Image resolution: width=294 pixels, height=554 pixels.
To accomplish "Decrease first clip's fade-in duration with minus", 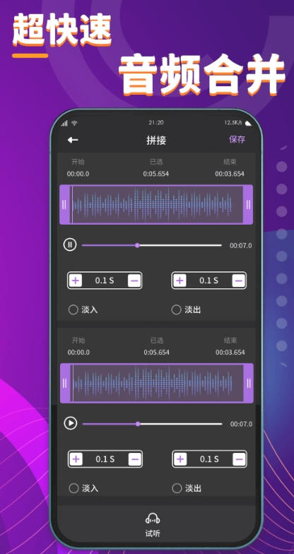I will coord(134,281).
